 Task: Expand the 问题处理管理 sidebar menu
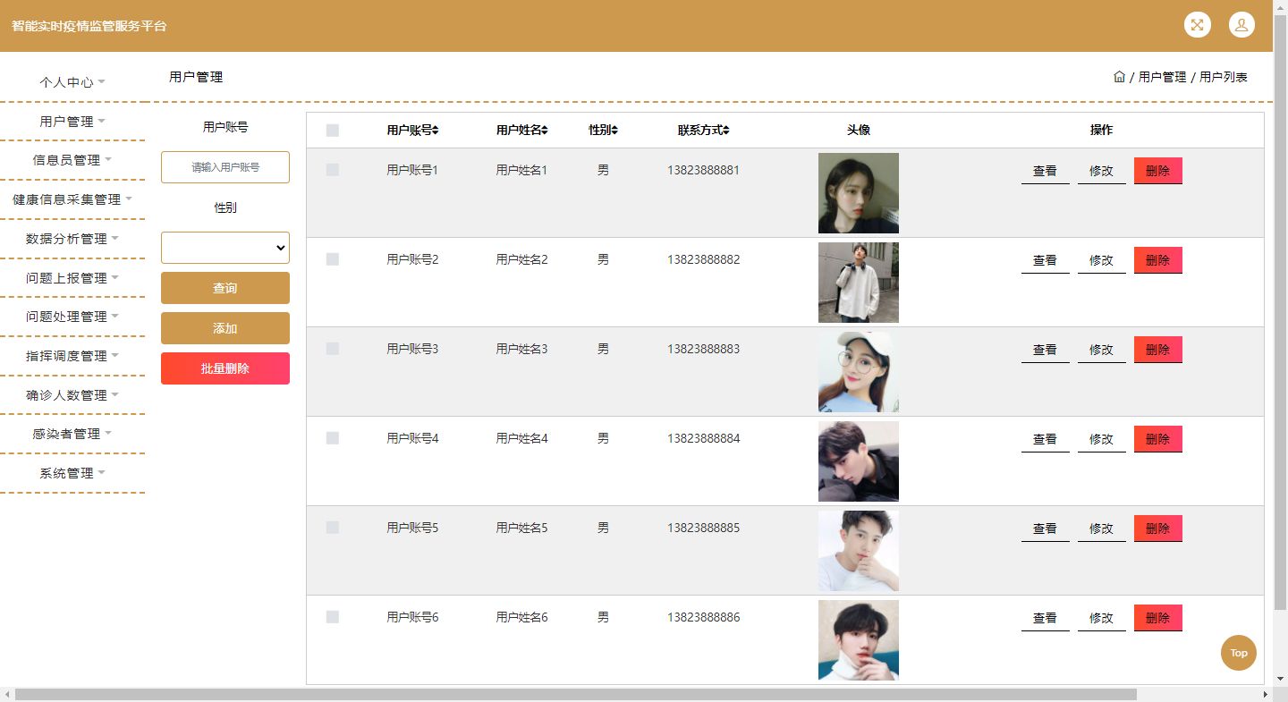72,317
